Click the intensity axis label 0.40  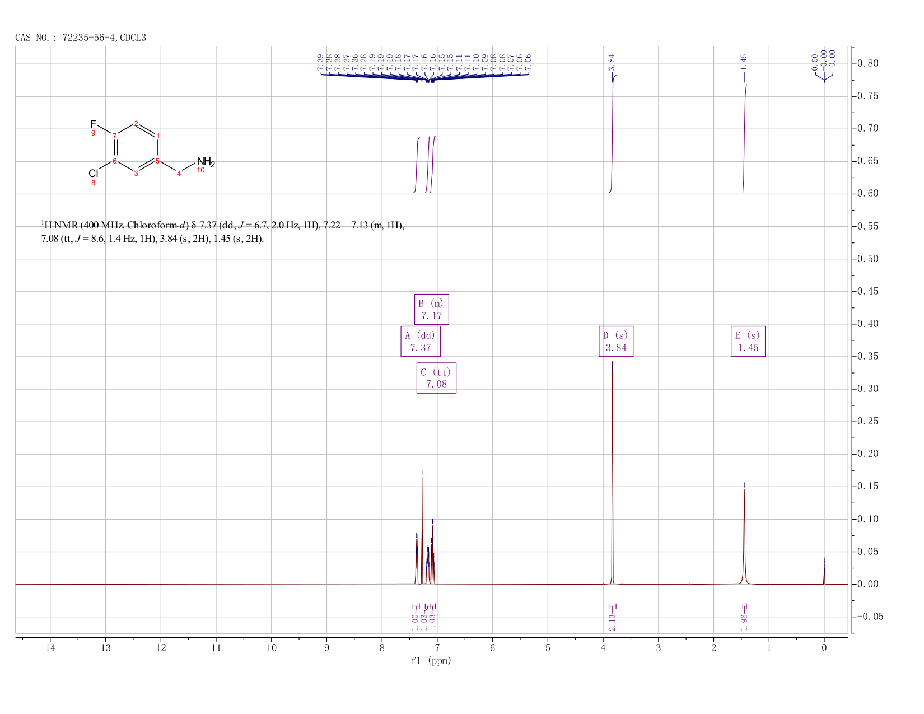pyautogui.click(x=867, y=324)
